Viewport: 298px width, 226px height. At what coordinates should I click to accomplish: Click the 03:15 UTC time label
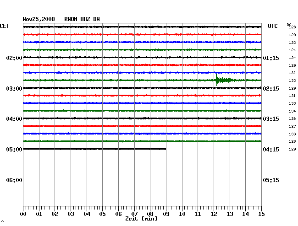pos(271,119)
